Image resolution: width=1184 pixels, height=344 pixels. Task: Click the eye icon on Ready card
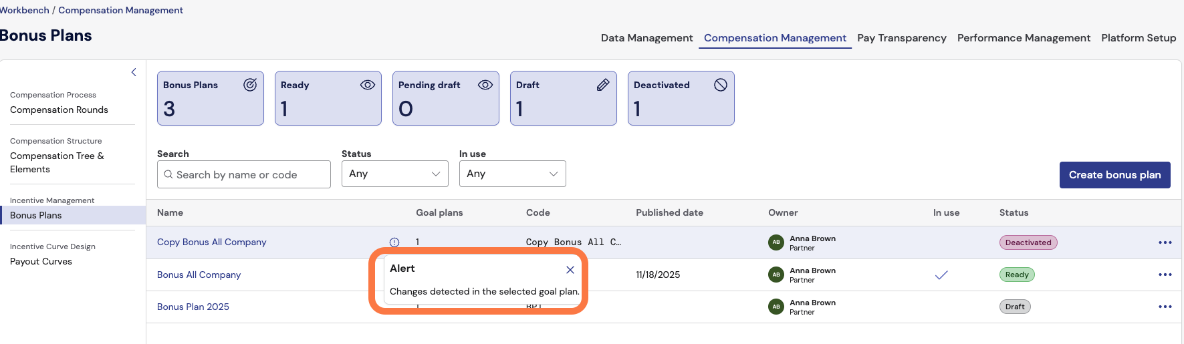coord(368,85)
